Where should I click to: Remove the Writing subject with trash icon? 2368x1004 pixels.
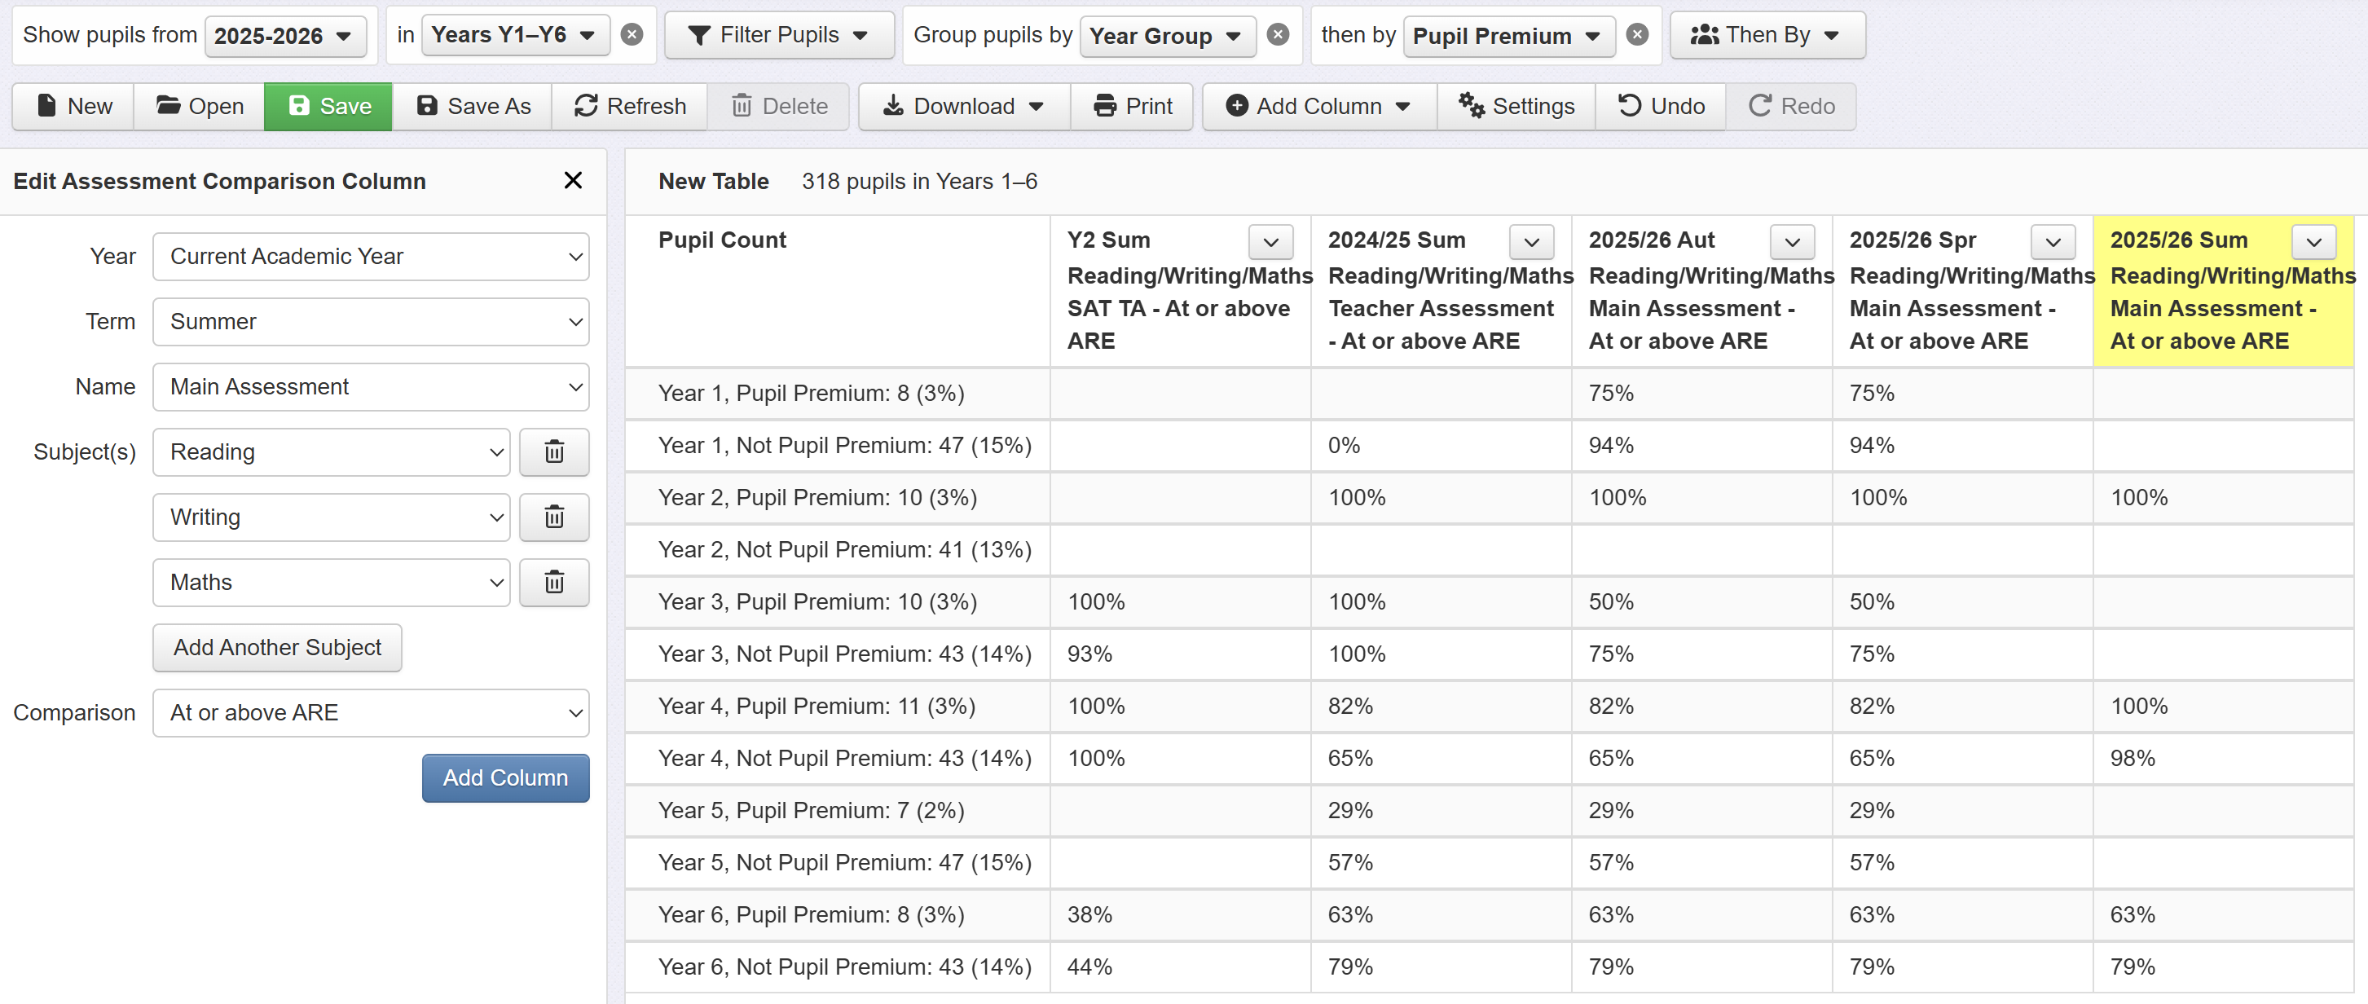[553, 517]
